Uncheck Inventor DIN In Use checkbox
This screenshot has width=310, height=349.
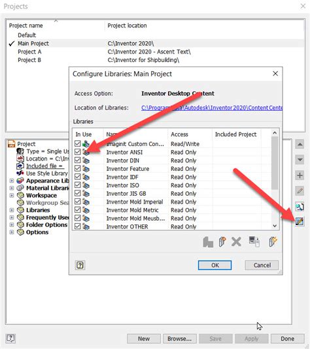coord(78,160)
